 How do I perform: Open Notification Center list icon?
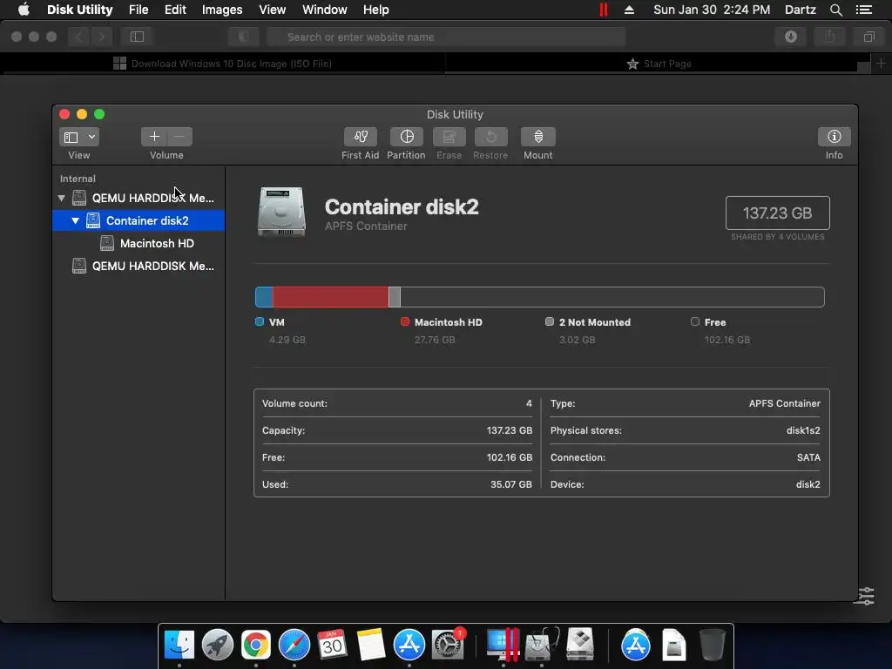point(864,10)
